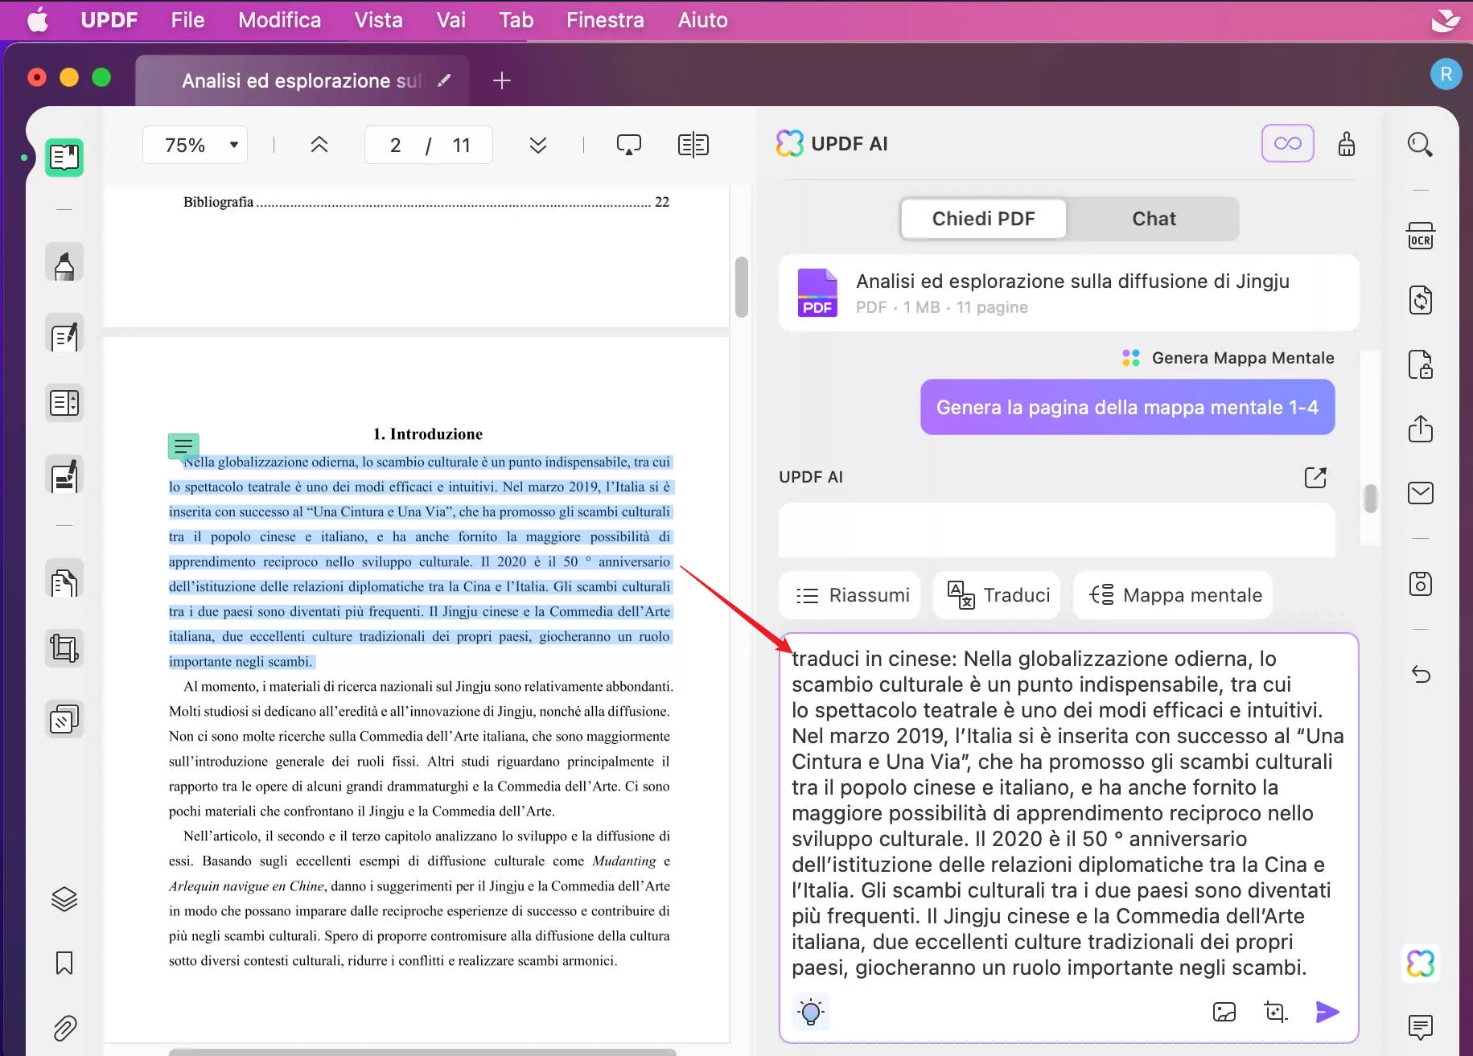Jump to the last page
The image size is (1473, 1056).
pyautogui.click(x=538, y=145)
